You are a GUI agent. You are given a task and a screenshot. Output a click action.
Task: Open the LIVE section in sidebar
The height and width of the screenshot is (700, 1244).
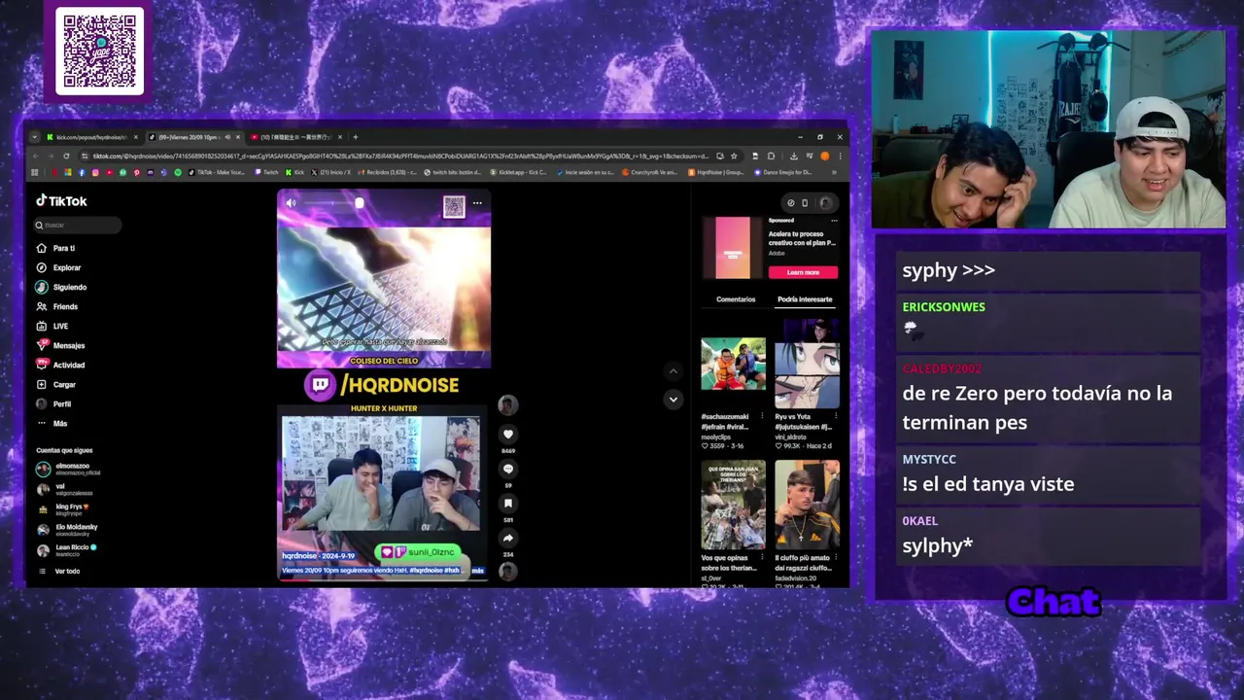[52, 326]
